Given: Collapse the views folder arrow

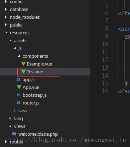Looking at the screenshot, I should coord(11,126).
